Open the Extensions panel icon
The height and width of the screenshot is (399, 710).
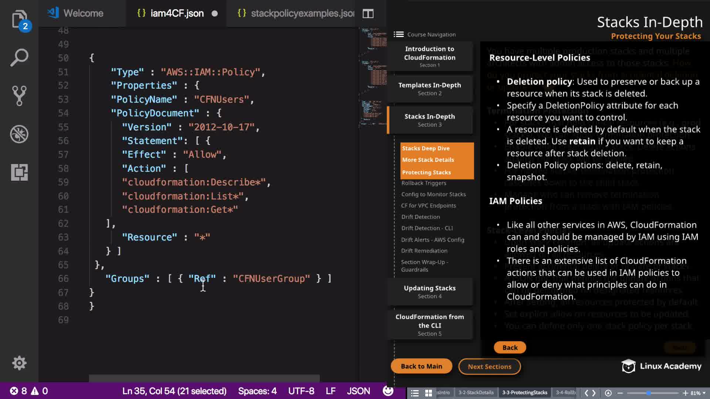[19, 172]
